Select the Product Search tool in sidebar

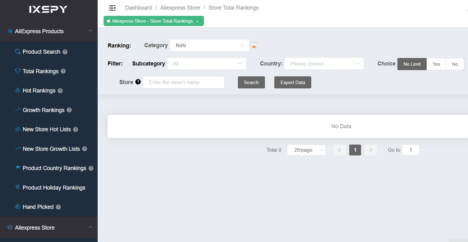pos(41,52)
